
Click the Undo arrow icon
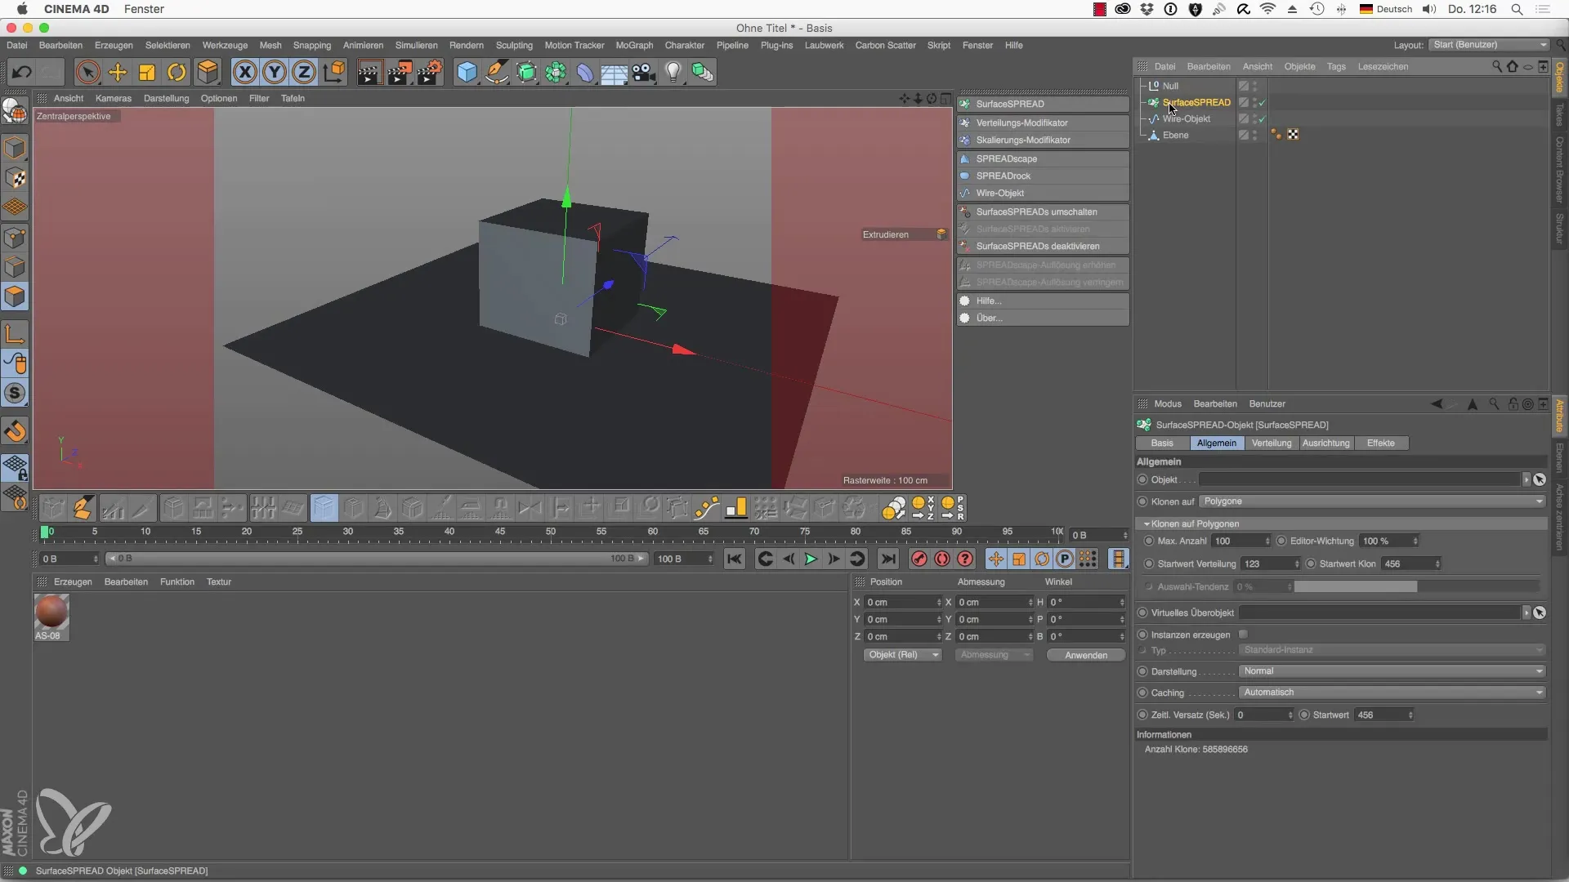pos(21,73)
